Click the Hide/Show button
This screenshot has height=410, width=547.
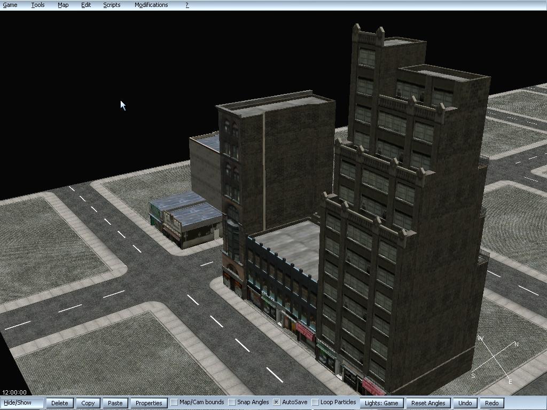tap(21, 403)
